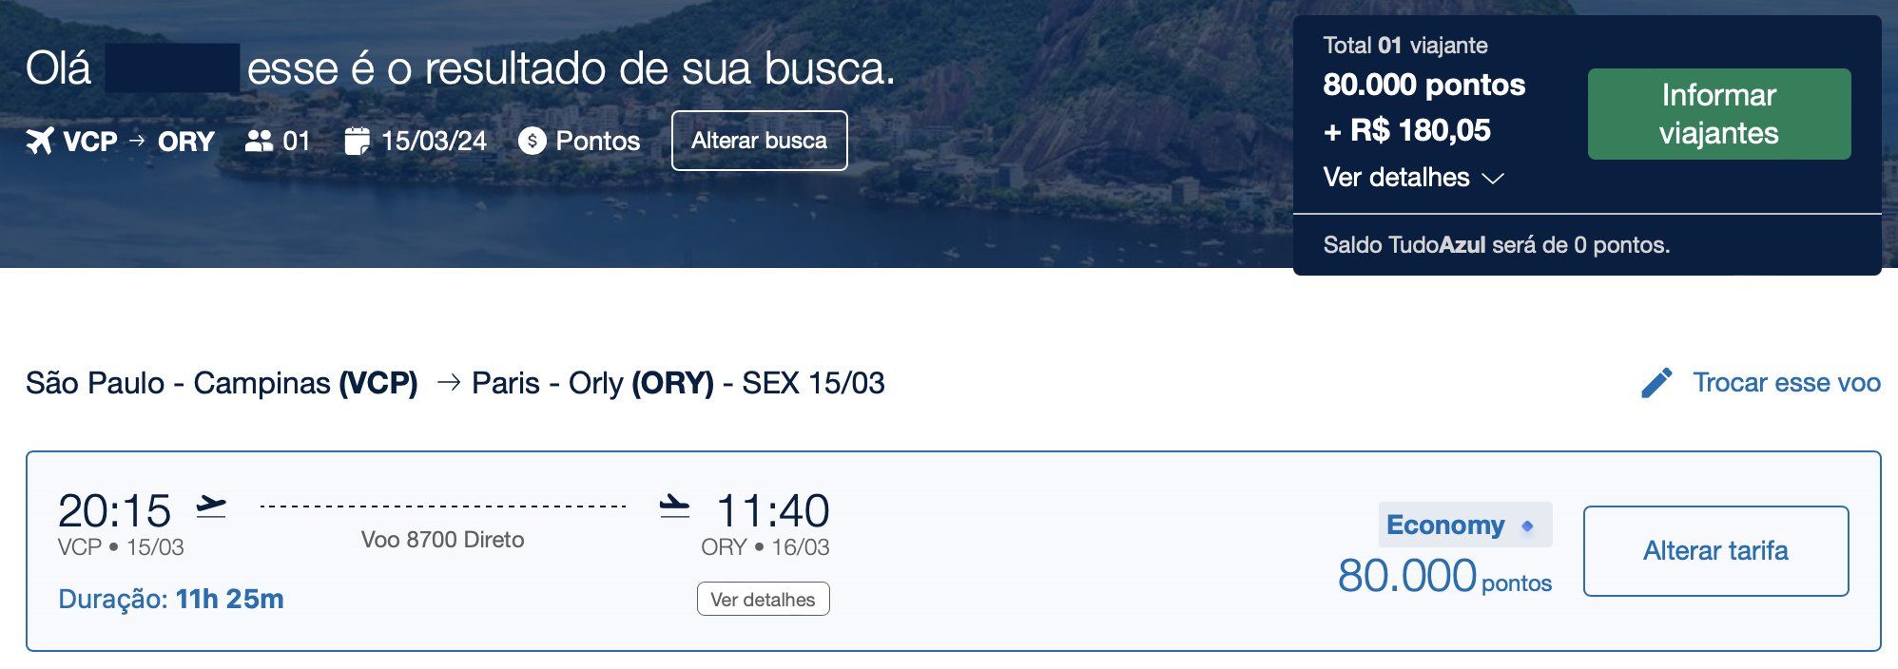This screenshot has width=1898, height=669.
Task: Click the Trocar esse voo link
Action: 1787,383
